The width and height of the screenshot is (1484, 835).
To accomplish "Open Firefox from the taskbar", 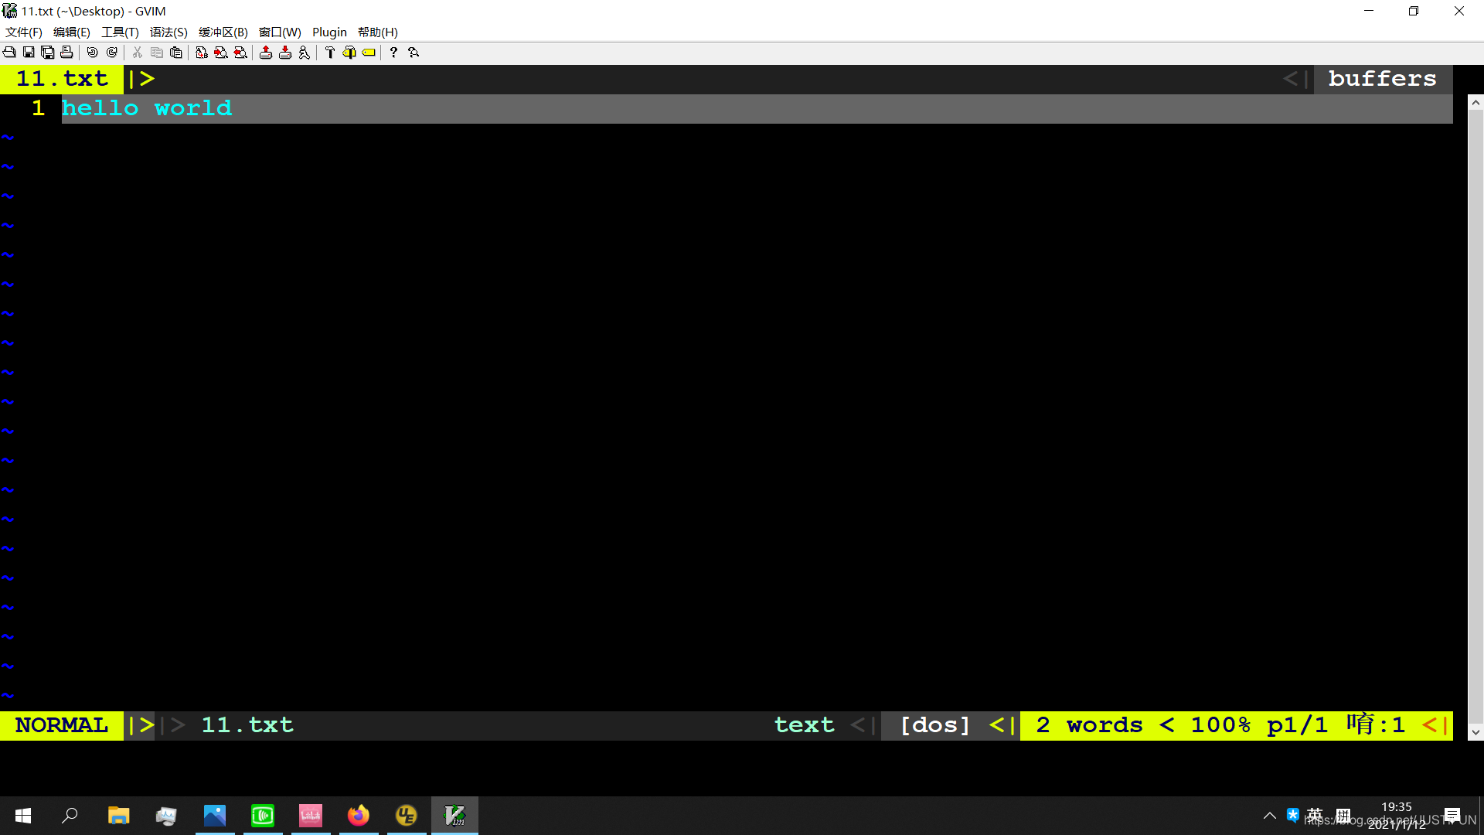I will (359, 816).
